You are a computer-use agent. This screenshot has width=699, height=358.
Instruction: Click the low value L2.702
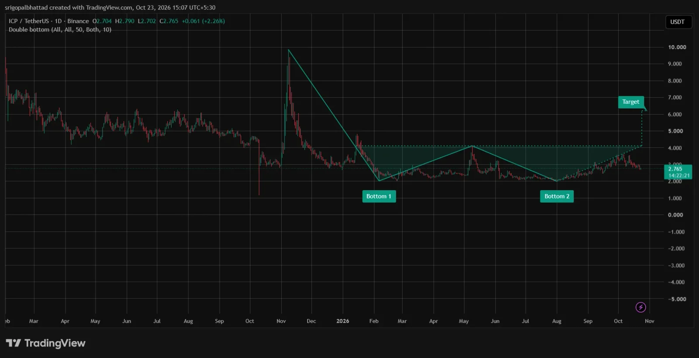pos(147,21)
